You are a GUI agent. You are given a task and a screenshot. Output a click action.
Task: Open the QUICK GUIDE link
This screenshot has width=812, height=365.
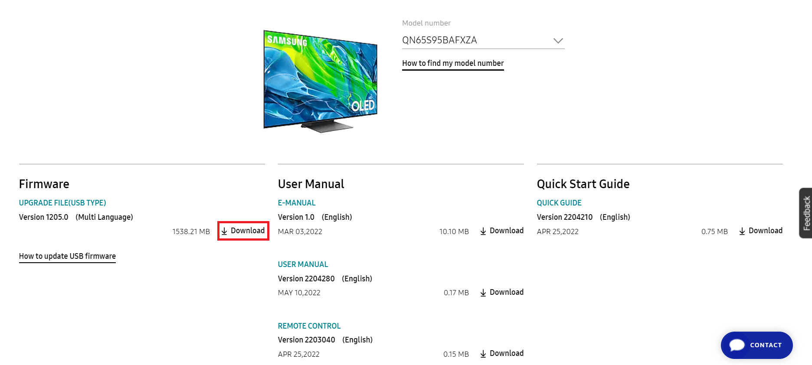pos(559,202)
